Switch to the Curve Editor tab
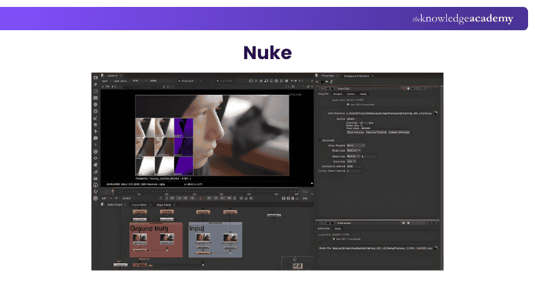This screenshot has height=283, width=535. [139, 205]
